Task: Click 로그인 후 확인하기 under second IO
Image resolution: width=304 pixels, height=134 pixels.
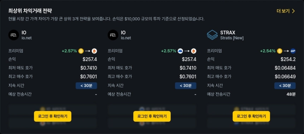Action: [152, 116]
